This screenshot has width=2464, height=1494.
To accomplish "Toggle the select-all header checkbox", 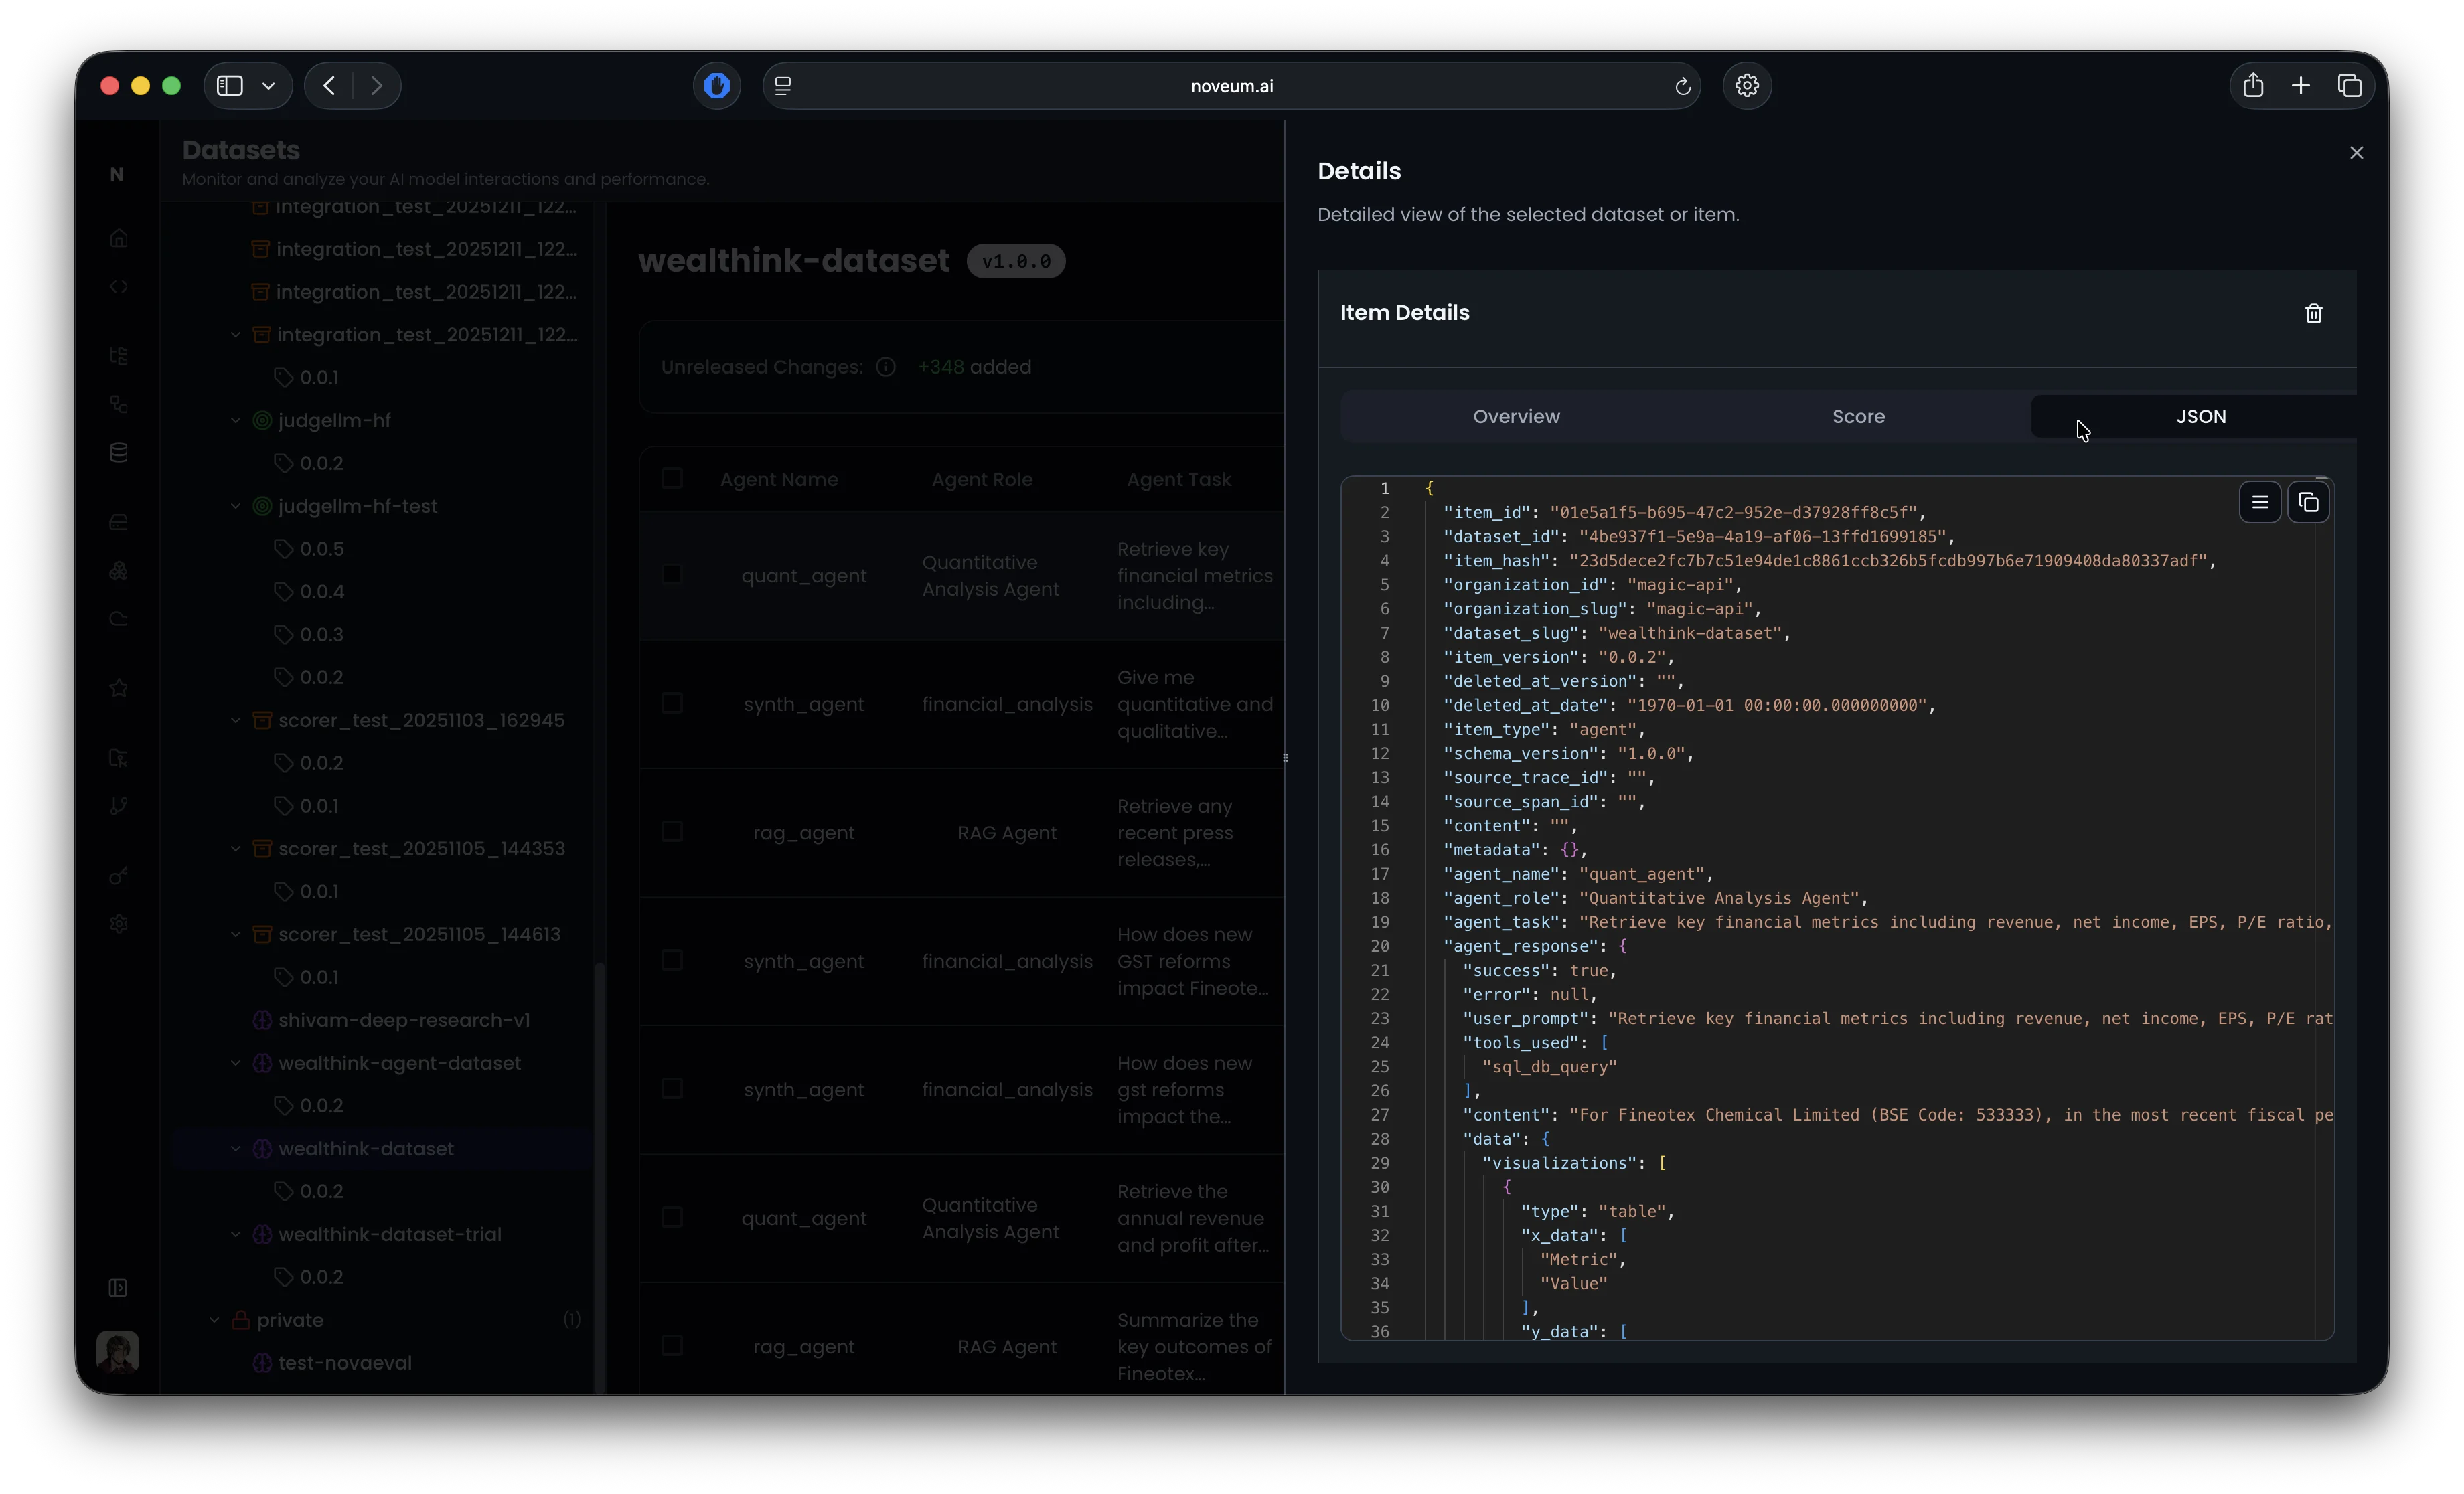I will (x=672, y=479).
